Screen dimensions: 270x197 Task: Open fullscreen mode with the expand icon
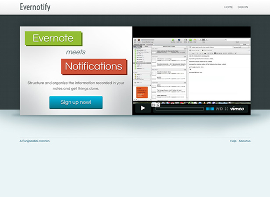pos(226,109)
